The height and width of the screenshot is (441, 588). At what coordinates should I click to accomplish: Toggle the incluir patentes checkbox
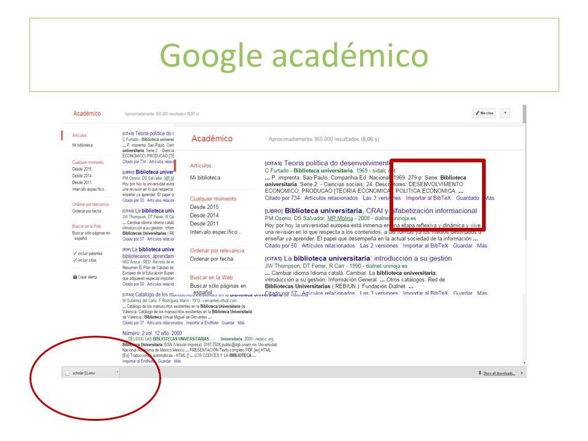[x=75, y=254]
